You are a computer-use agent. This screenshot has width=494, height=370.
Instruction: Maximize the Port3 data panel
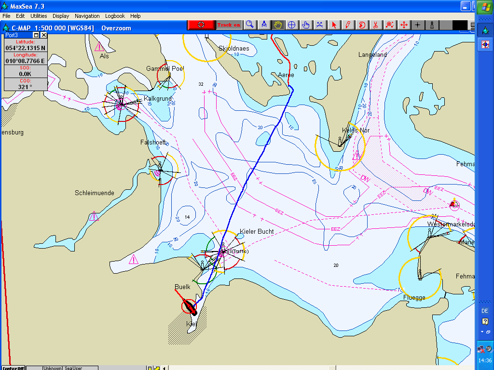click(x=36, y=35)
